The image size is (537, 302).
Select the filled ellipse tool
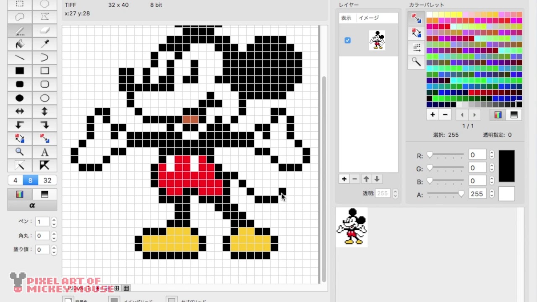(20, 98)
